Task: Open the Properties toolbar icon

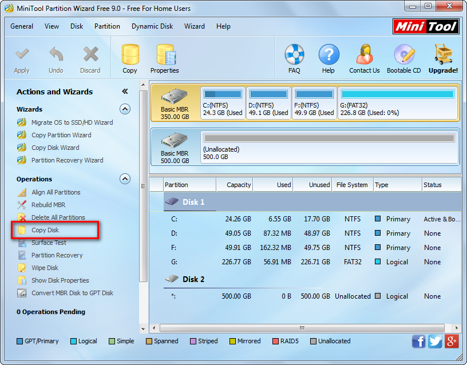Action: pyautogui.click(x=166, y=54)
